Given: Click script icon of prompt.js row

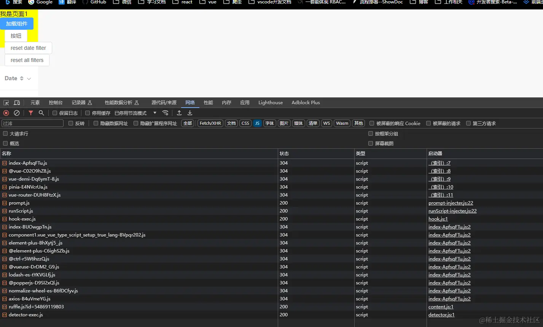Looking at the screenshot, I should pos(5,203).
